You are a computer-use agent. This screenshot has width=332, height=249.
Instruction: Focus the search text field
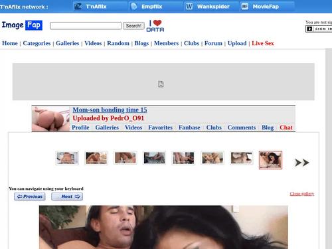(x=86, y=26)
